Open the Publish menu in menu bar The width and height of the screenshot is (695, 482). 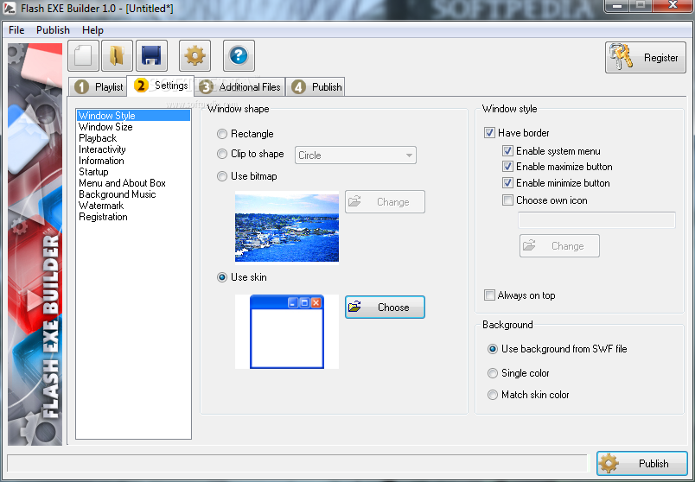click(54, 30)
